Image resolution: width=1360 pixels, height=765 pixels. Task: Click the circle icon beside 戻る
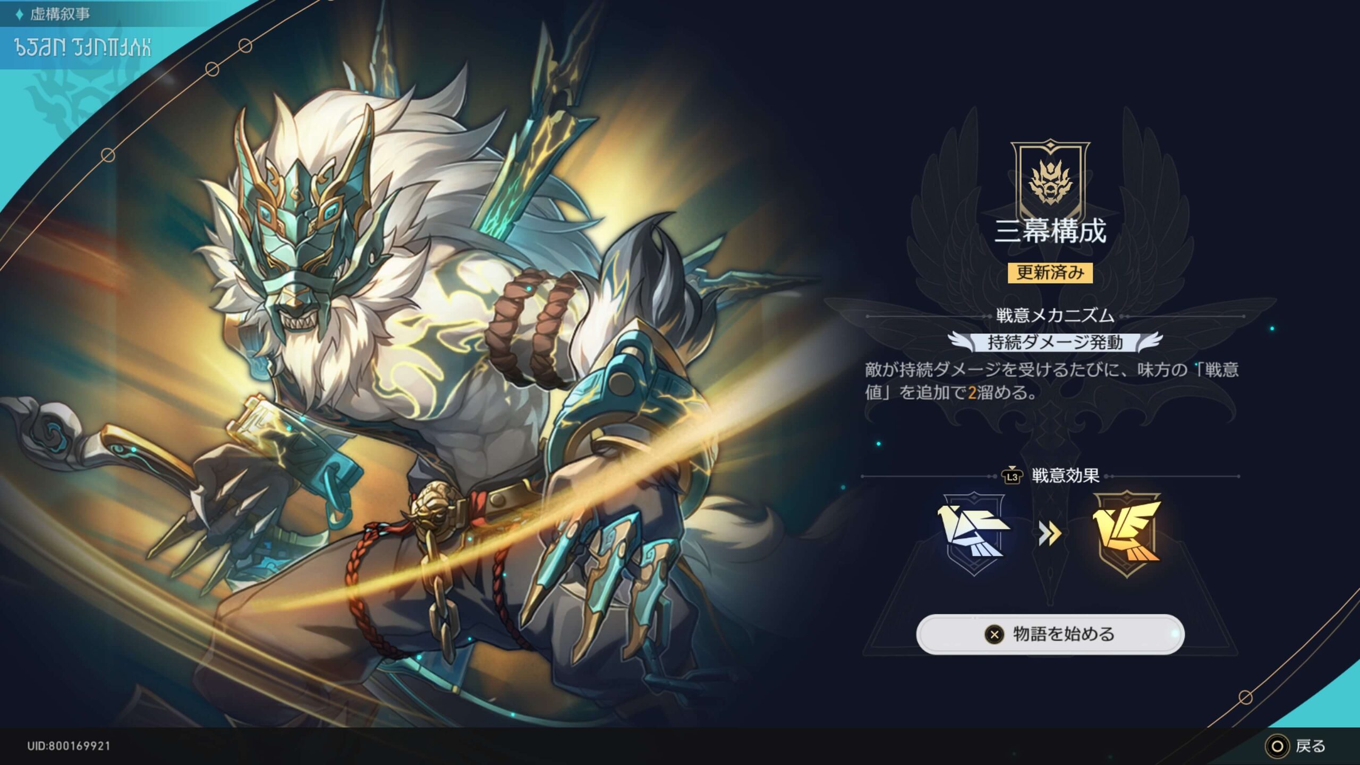[1277, 746]
